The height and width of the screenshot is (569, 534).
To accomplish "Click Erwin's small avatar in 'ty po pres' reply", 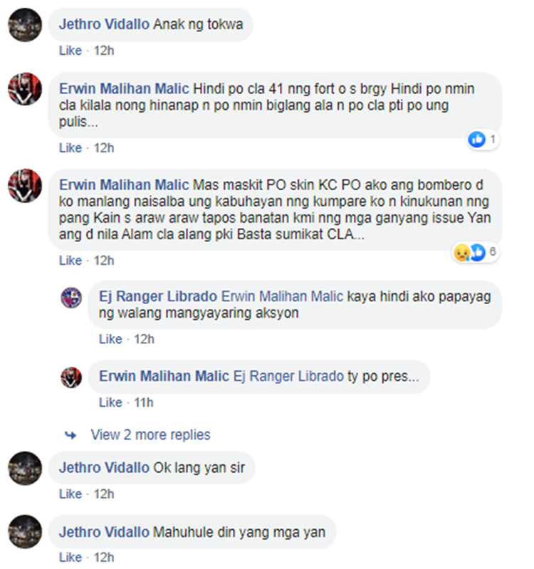I will [x=71, y=377].
